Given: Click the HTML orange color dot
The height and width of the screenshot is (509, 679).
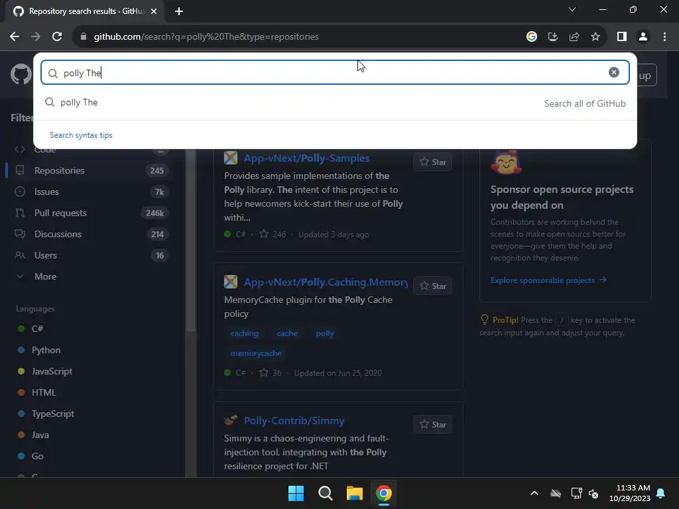Looking at the screenshot, I should (21, 392).
